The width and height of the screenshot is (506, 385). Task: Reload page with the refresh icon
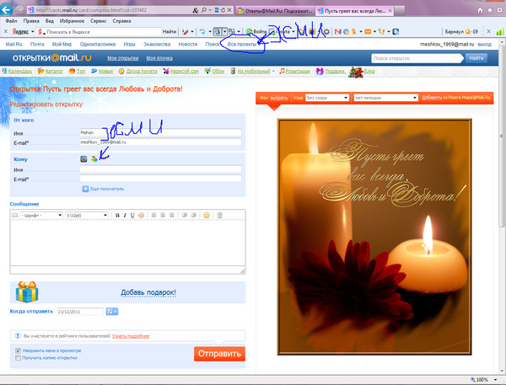223,10
